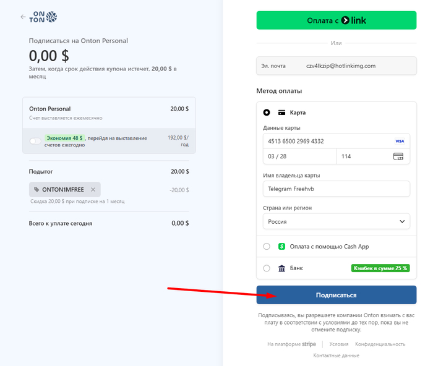Click the back arrow beside Onton logo
Screen dimensions: 433x366
point(23,17)
